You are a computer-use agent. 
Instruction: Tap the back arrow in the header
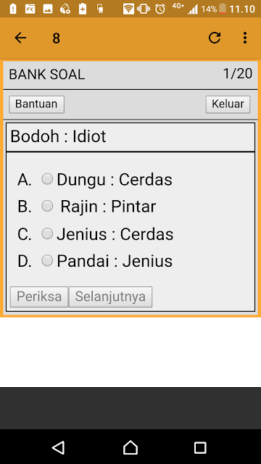point(20,38)
